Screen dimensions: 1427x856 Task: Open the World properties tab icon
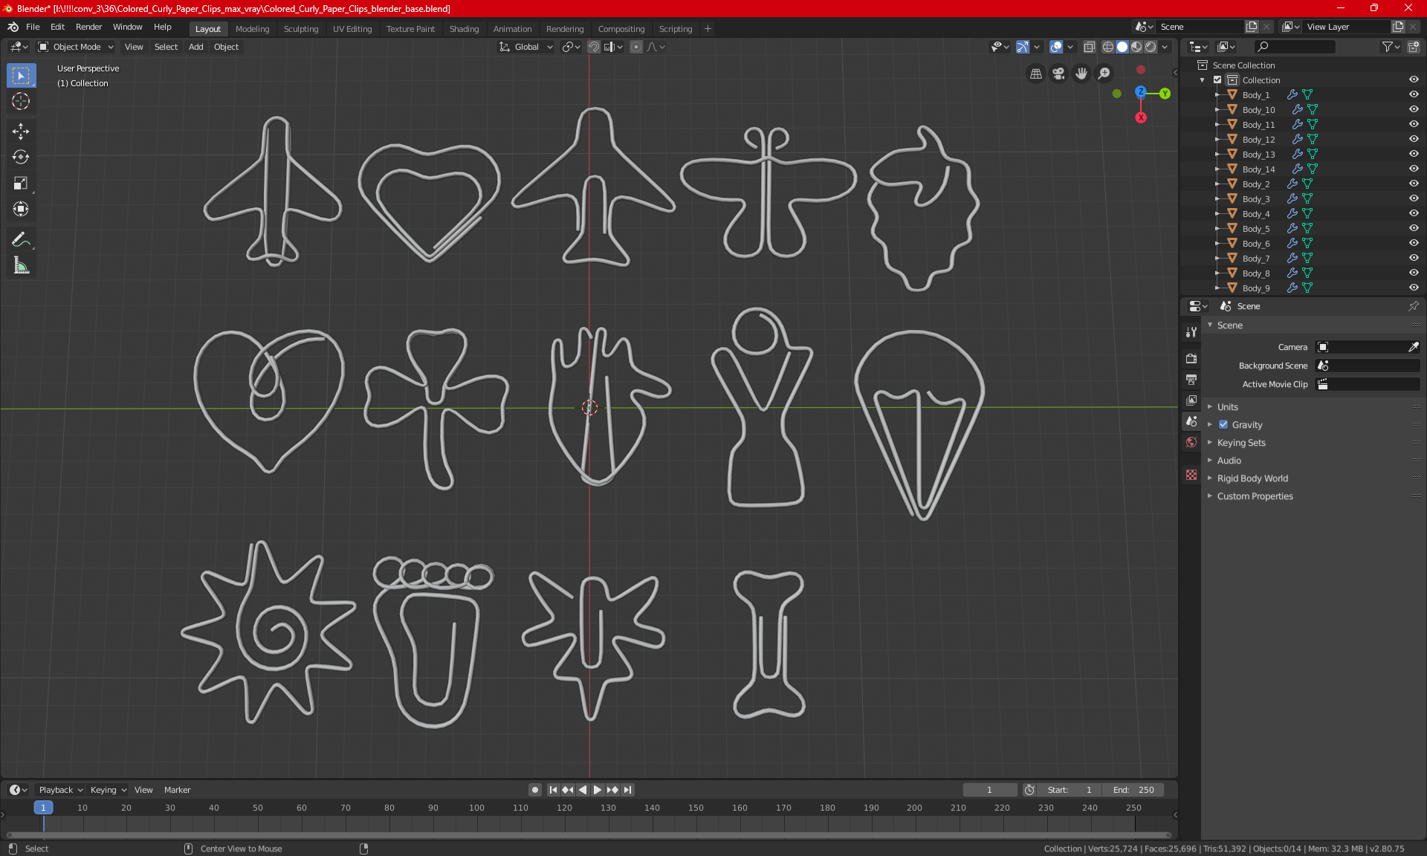tap(1191, 442)
